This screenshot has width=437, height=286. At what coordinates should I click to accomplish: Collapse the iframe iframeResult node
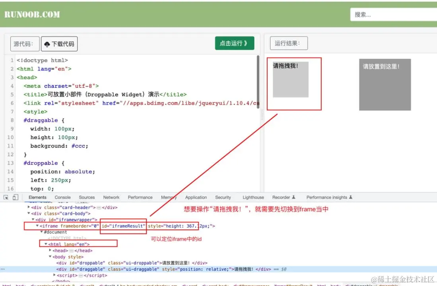[x=37, y=226]
